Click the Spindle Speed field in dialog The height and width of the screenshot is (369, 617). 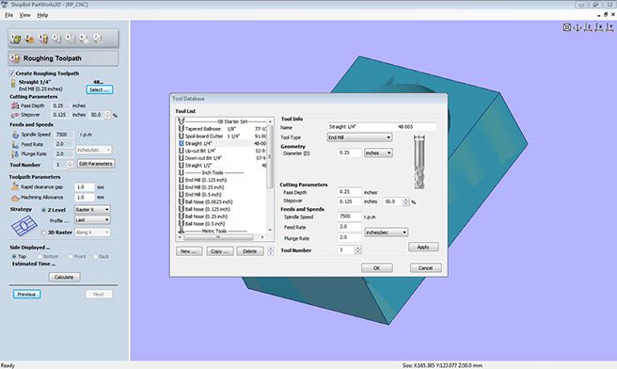(350, 217)
